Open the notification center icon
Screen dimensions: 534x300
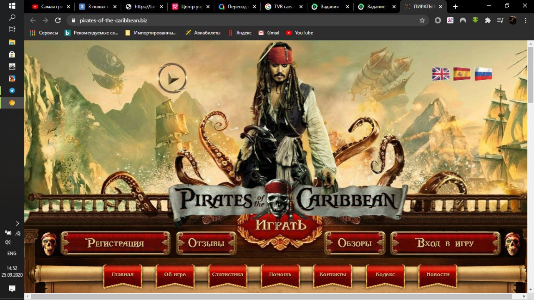(12, 288)
